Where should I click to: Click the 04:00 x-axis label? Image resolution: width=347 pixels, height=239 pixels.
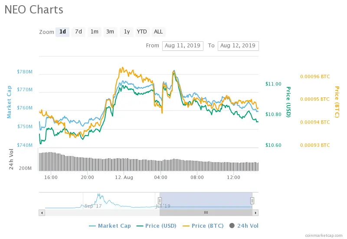[x=160, y=178]
